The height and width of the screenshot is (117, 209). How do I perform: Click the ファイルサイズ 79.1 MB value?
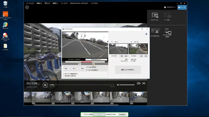[133, 61]
